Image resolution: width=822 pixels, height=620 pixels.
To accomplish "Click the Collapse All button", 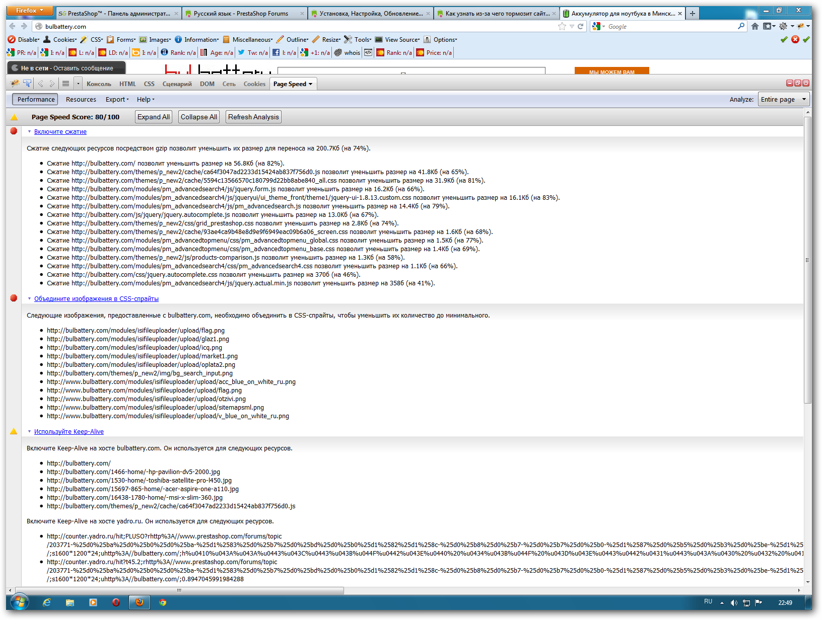I will tap(199, 117).
